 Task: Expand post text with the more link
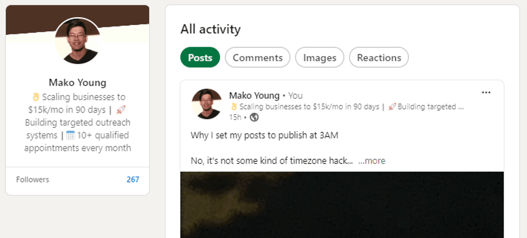click(x=372, y=161)
